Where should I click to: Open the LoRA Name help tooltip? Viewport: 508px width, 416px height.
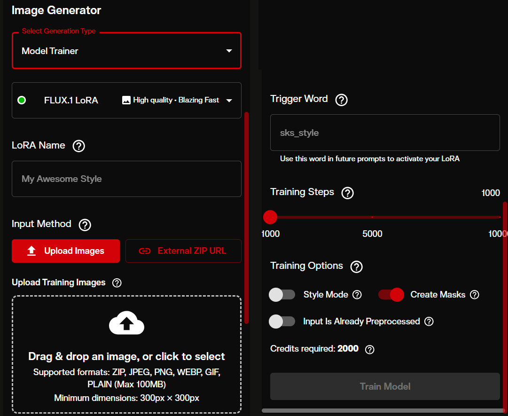[x=78, y=146]
